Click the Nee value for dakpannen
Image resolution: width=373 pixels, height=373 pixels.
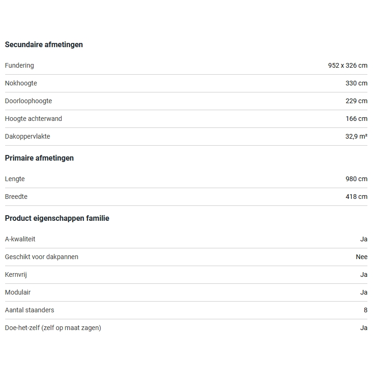361,257
